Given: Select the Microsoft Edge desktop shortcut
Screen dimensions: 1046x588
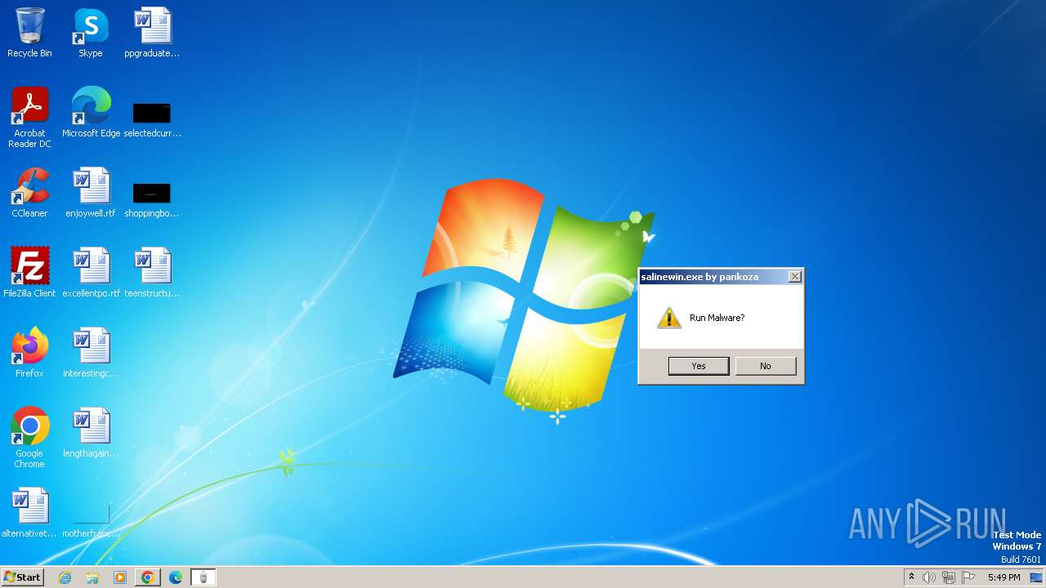Looking at the screenshot, I should [91, 113].
